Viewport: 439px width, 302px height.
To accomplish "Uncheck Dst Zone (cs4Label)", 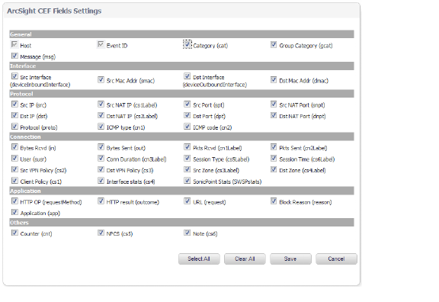I will [274, 169].
